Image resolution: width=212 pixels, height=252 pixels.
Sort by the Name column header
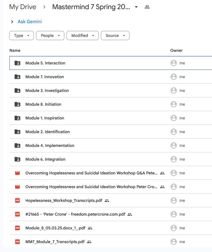click(x=15, y=50)
